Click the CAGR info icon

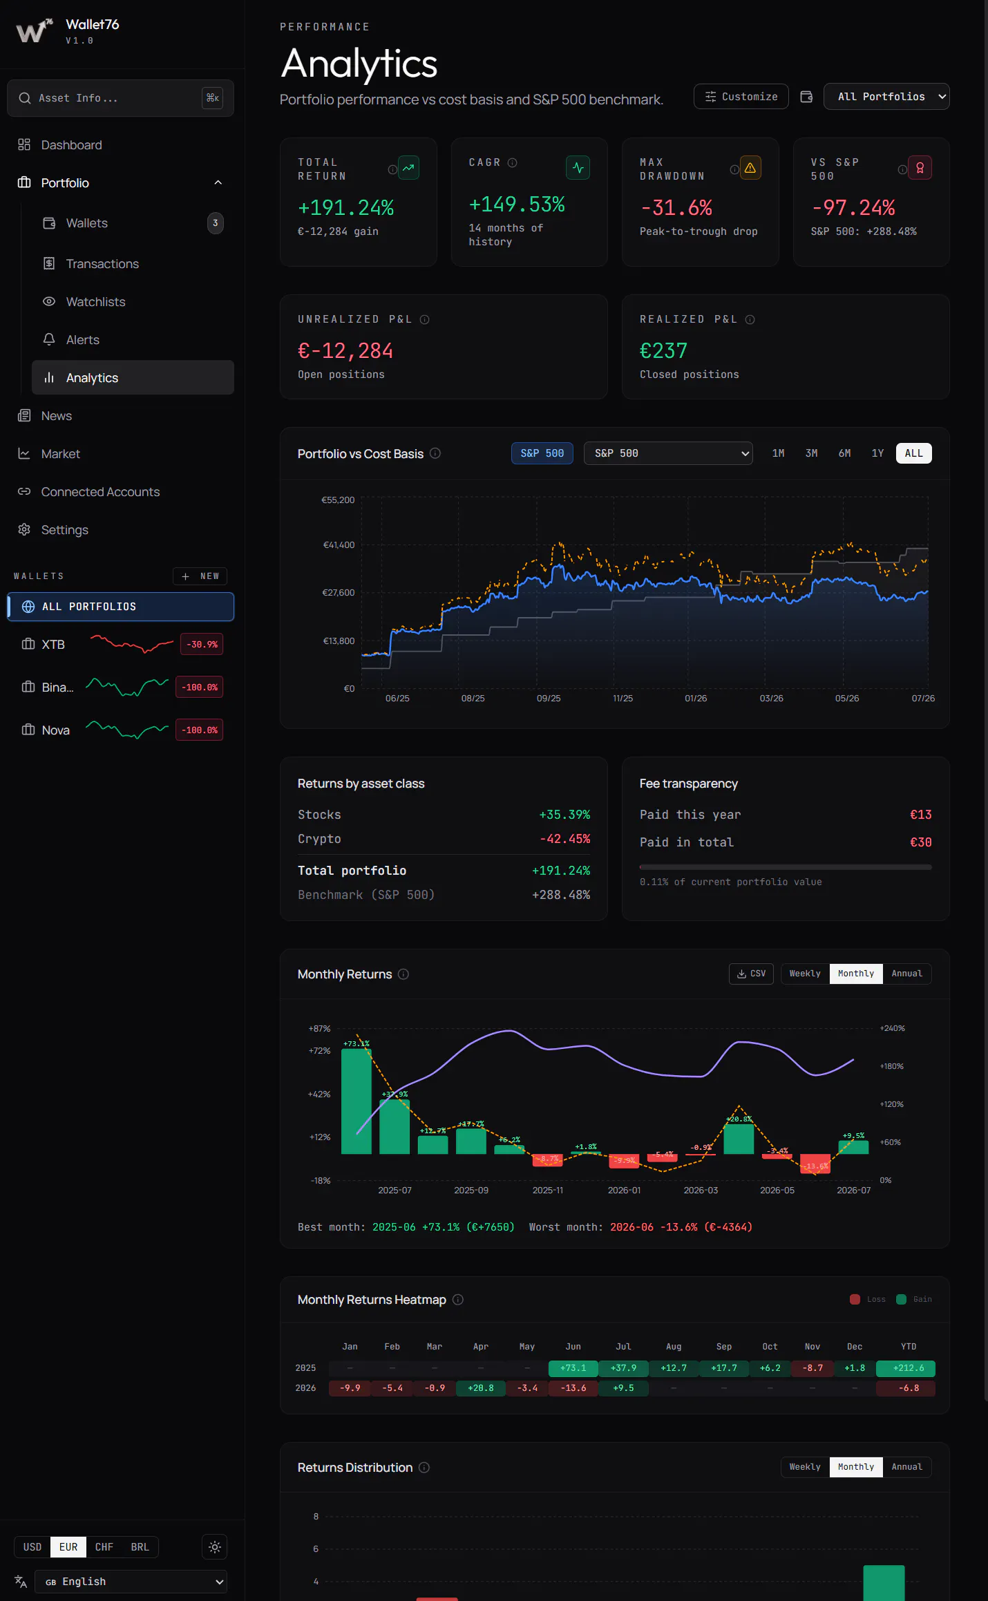(513, 162)
